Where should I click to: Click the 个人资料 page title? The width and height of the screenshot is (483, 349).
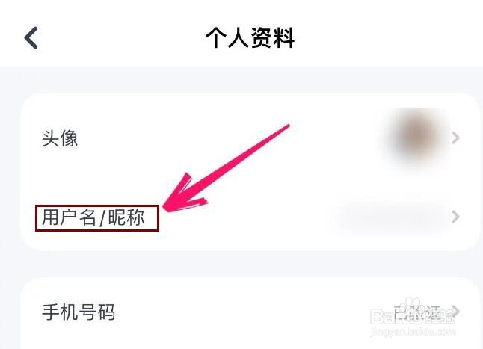(x=250, y=38)
